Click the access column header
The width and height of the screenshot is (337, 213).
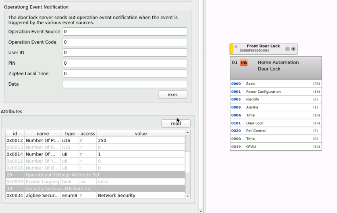click(x=88, y=133)
